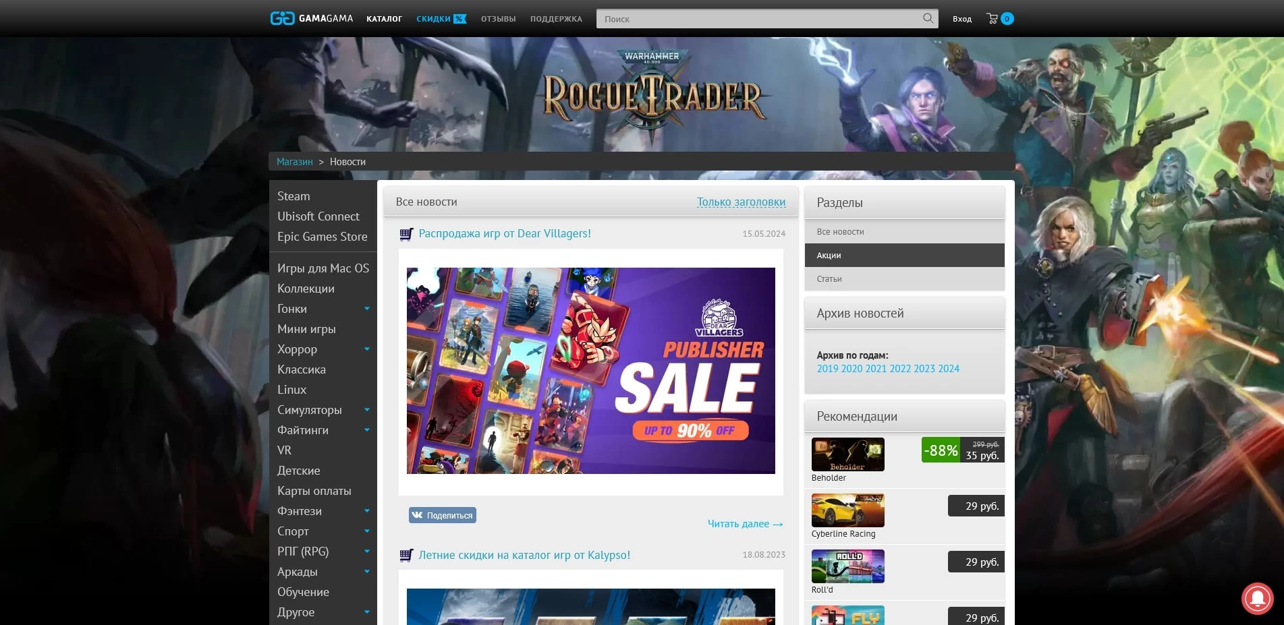Click the GamaGama logo icon
Image resolution: width=1284 pixels, height=625 pixels.
pyautogui.click(x=282, y=18)
